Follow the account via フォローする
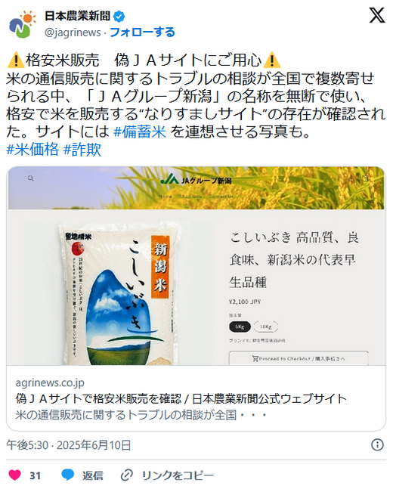393x486 pixels. click(142, 32)
